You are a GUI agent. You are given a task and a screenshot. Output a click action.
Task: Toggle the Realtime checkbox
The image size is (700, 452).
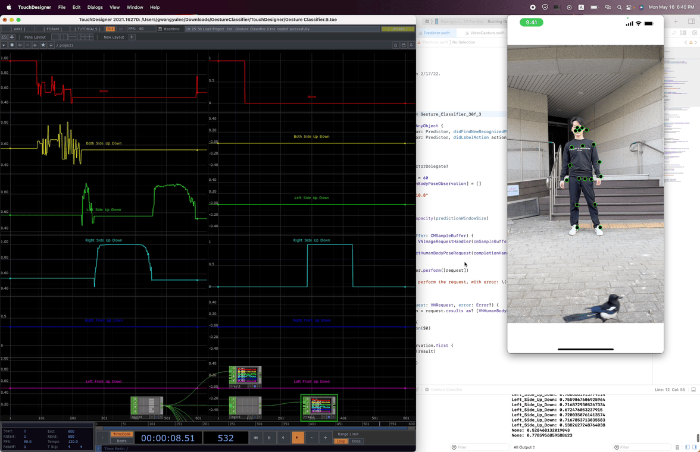point(160,29)
